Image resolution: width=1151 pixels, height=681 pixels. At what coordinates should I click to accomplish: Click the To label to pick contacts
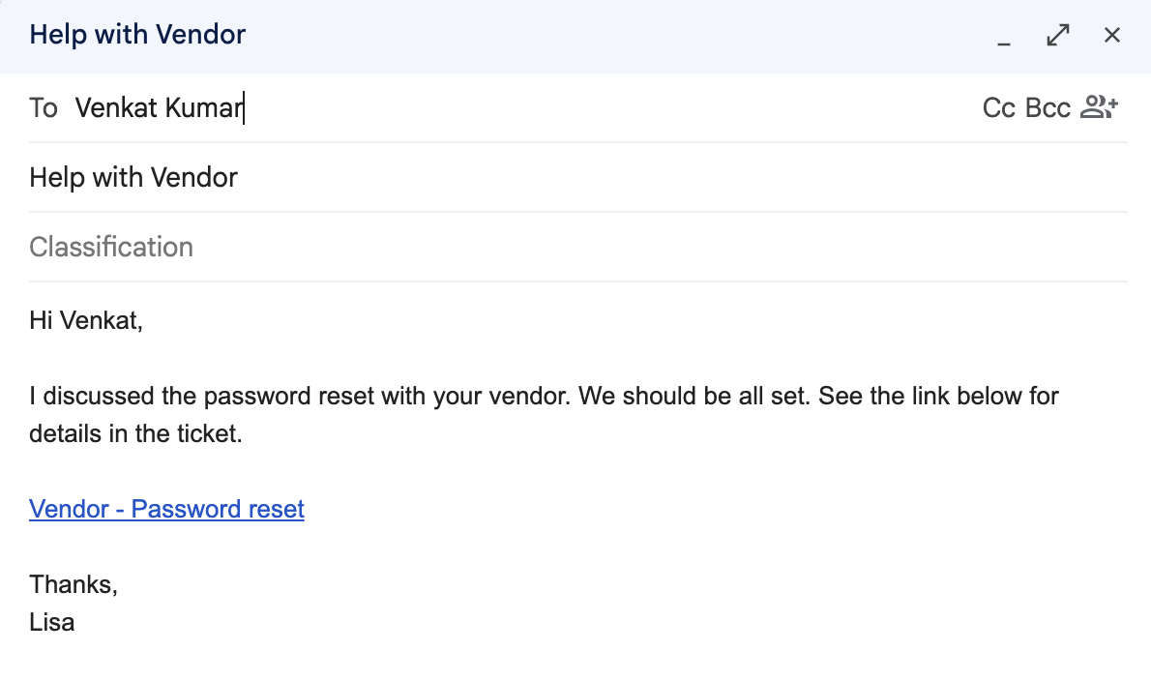tap(44, 108)
